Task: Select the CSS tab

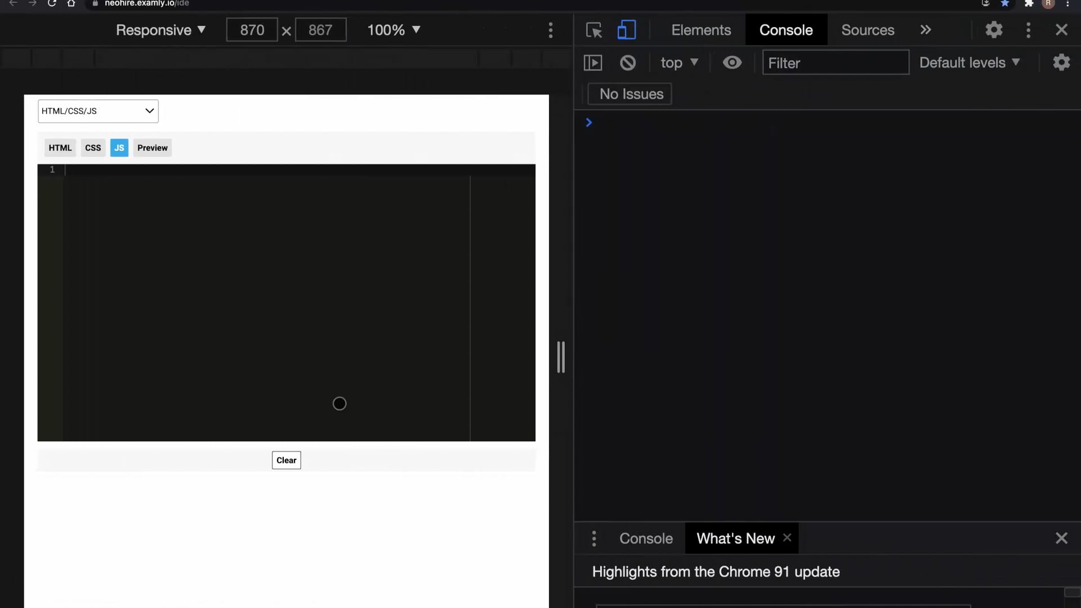Action: pyautogui.click(x=93, y=147)
